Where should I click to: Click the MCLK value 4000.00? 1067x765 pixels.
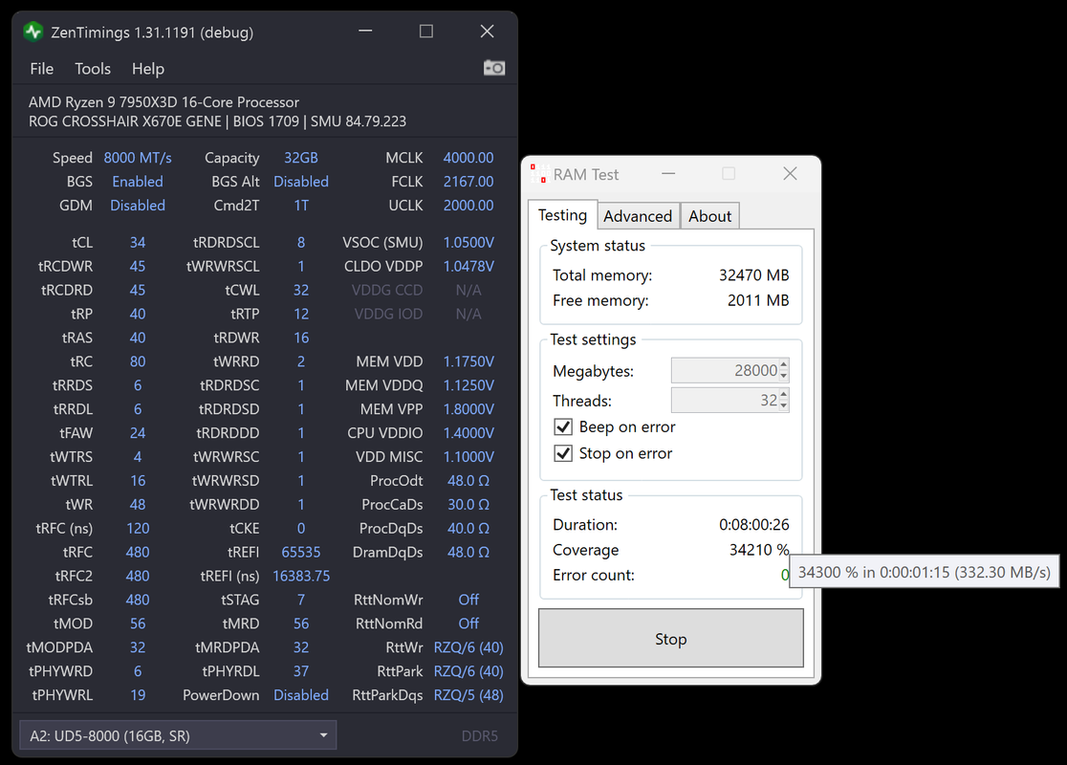point(468,158)
